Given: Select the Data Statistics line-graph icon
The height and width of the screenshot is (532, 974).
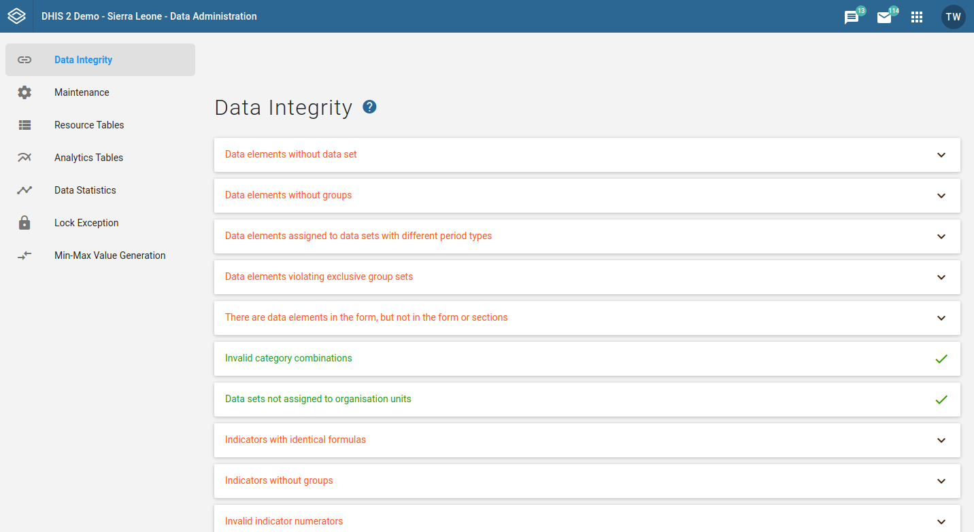Looking at the screenshot, I should pyautogui.click(x=24, y=190).
